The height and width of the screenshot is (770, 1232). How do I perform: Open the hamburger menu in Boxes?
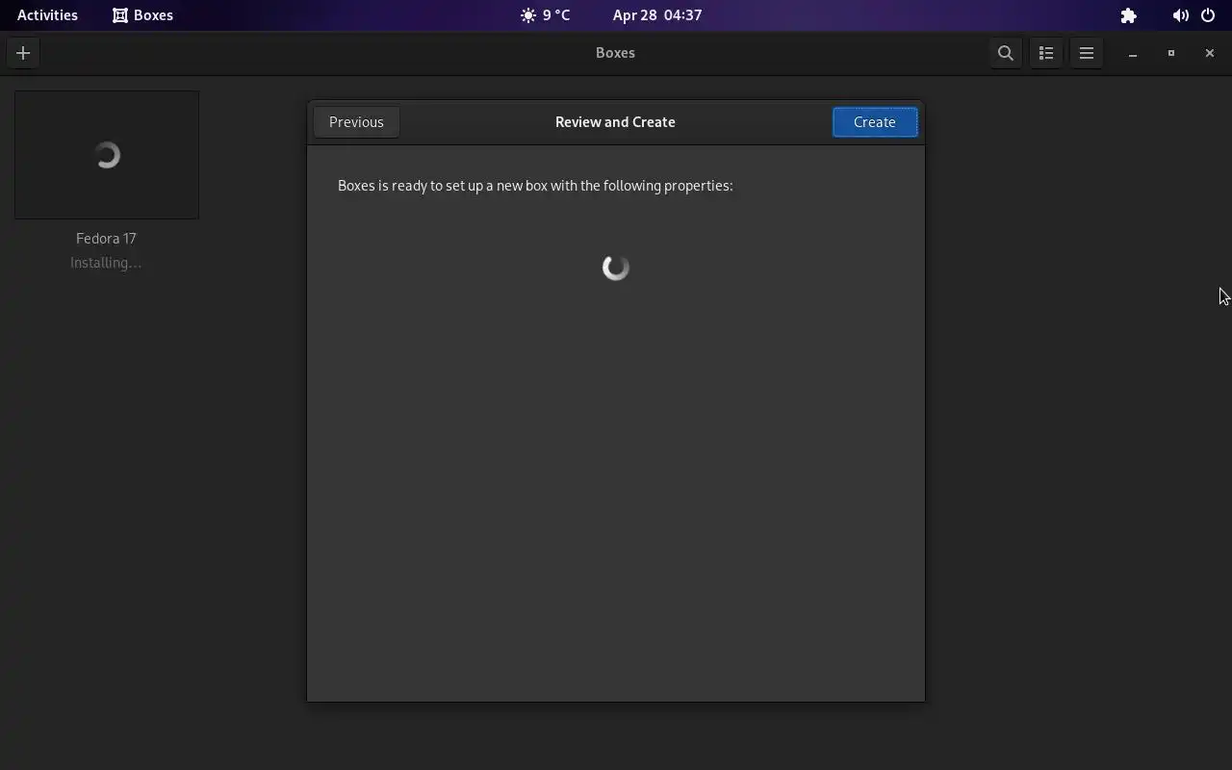pyautogui.click(x=1087, y=53)
